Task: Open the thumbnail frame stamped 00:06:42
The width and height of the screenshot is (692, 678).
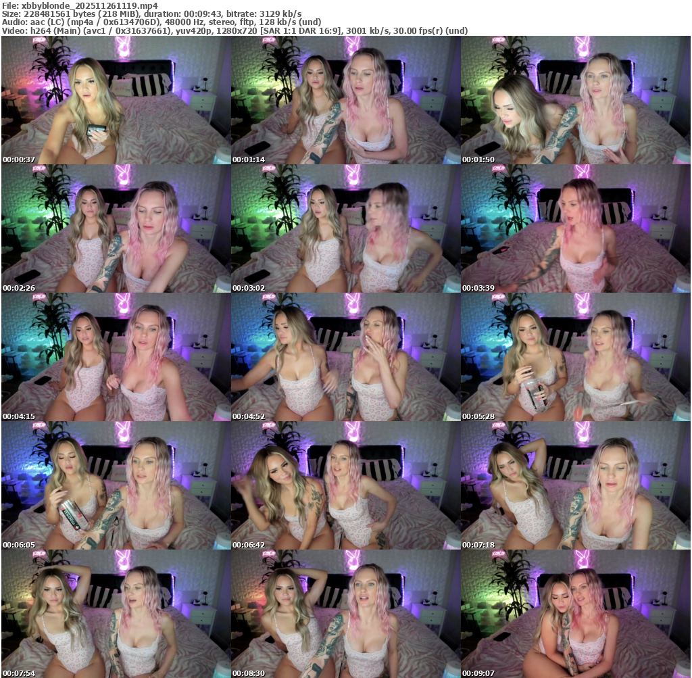Action: [345, 485]
